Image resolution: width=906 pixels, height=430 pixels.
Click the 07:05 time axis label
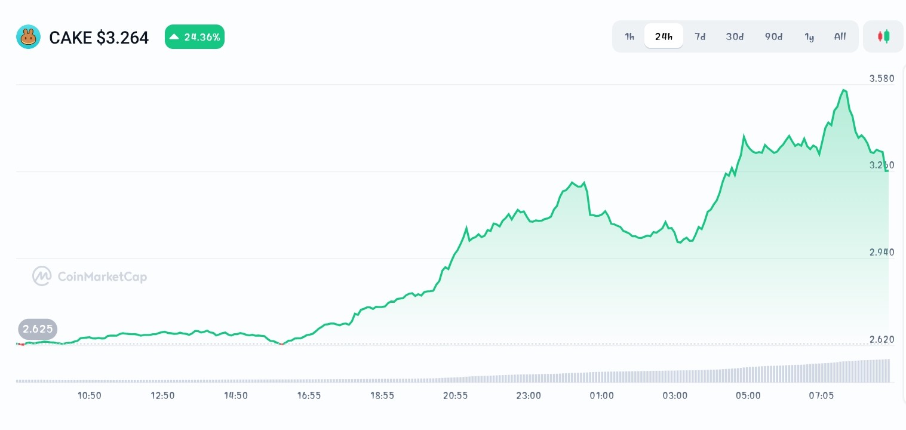coord(821,395)
